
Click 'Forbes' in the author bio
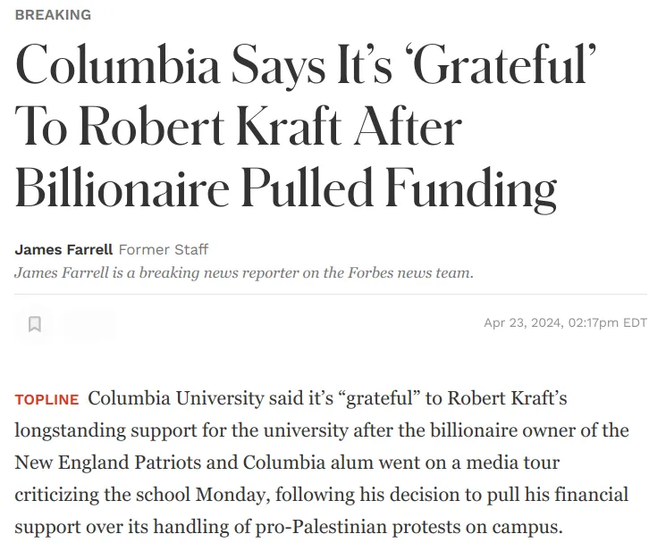pos(371,272)
